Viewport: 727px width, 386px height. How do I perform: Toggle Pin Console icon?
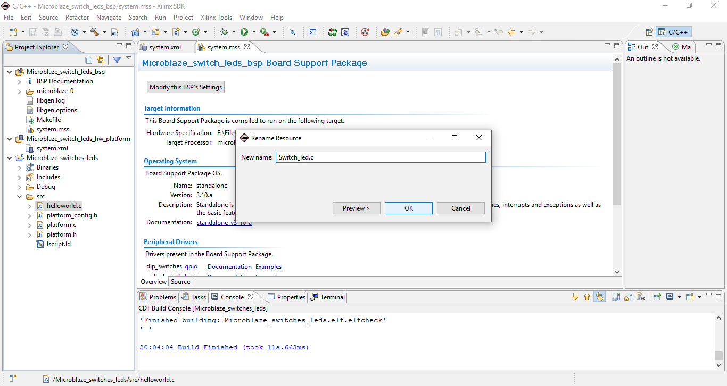point(657,297)
